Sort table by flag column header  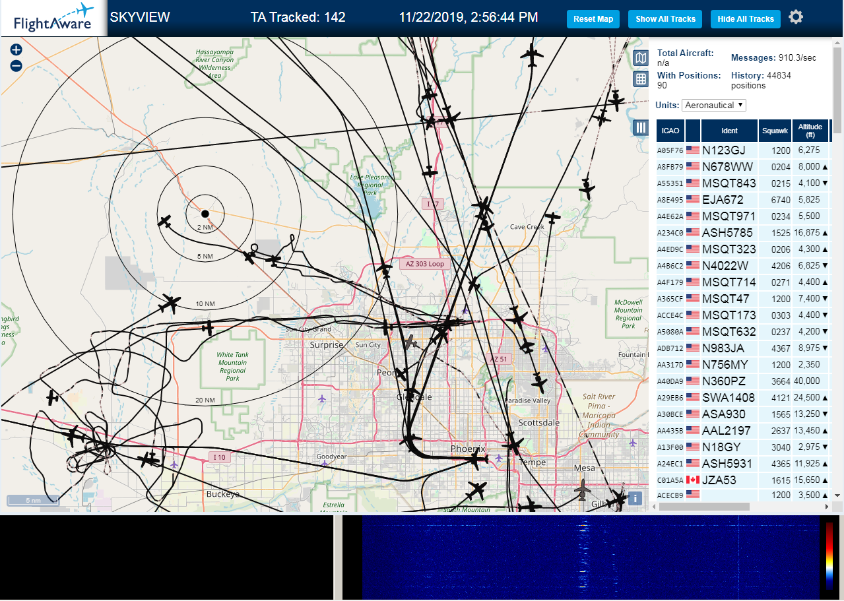click(693, 131)
